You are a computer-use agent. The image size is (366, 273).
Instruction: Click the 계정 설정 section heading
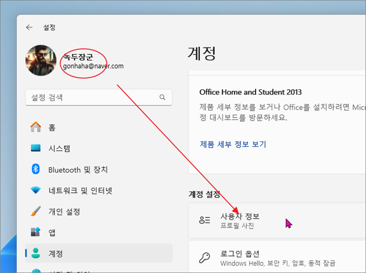(204, 194)
